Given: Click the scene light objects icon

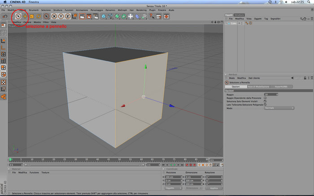Looking at the screenshot, I should [131, 16].
